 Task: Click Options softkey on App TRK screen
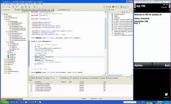point(139,65)
